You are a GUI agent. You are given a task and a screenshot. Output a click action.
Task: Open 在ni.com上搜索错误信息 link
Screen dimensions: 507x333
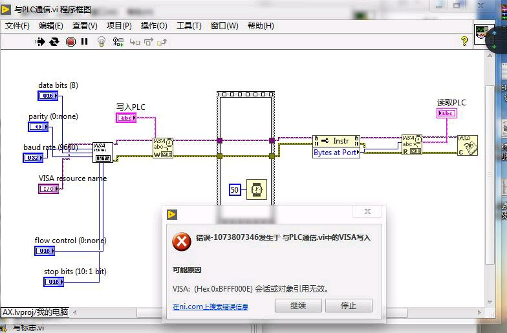coord(211,306)
